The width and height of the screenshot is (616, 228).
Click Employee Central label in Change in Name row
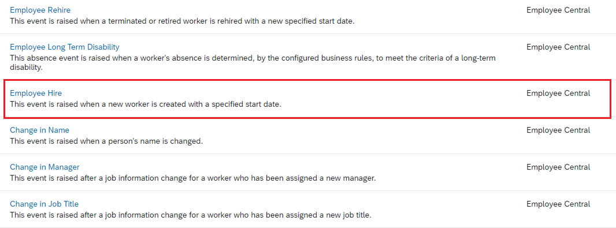tap(558, 130)
